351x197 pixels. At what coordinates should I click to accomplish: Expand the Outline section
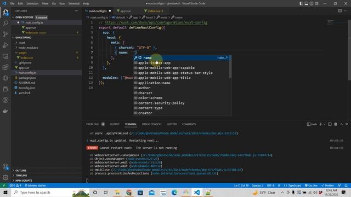pyautogui.click(x=21, y=170)
